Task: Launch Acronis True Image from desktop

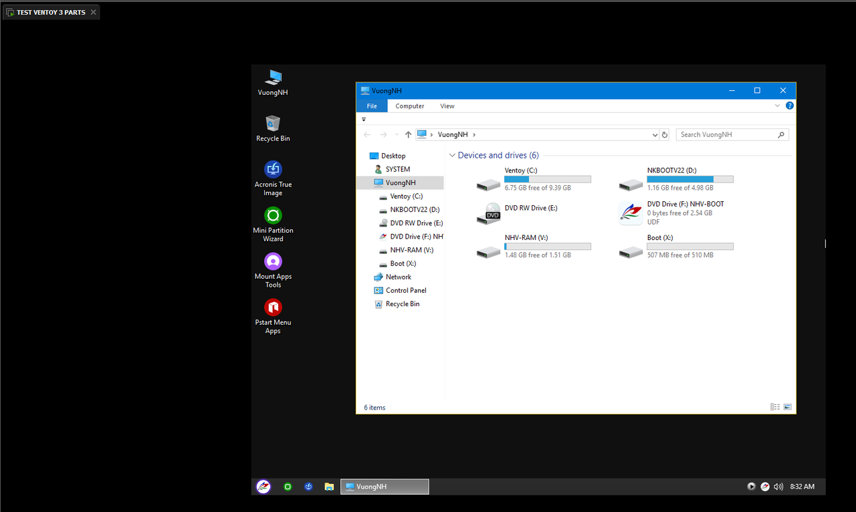Action: pyautogui.click(x=273, y=178)
